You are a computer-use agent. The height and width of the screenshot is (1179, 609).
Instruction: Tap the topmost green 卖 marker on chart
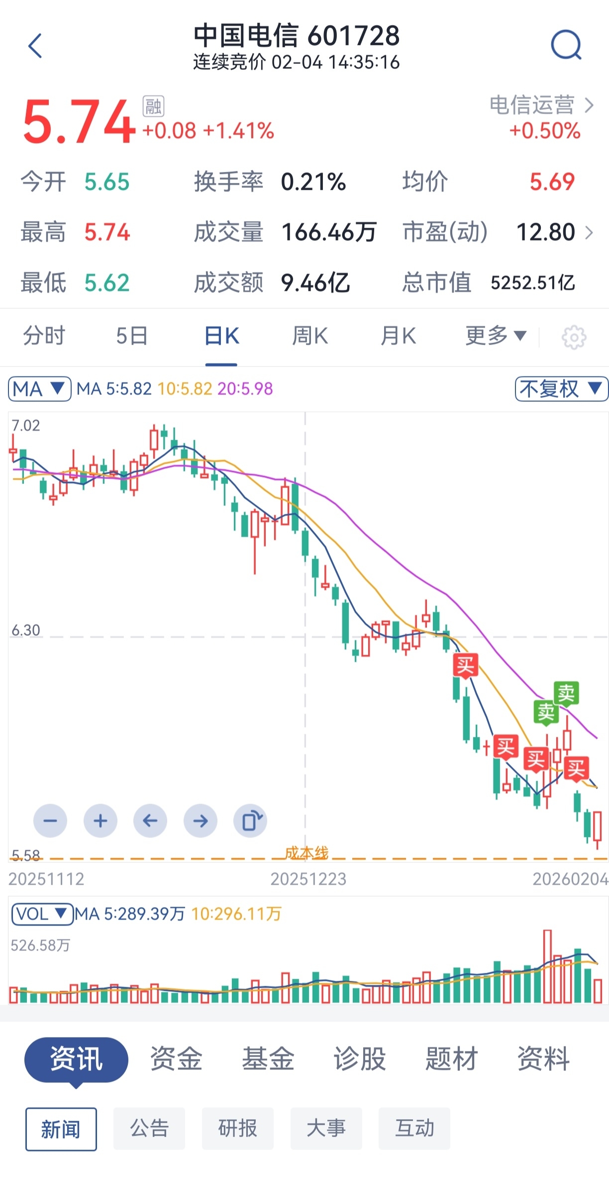(x=566, y=693)
